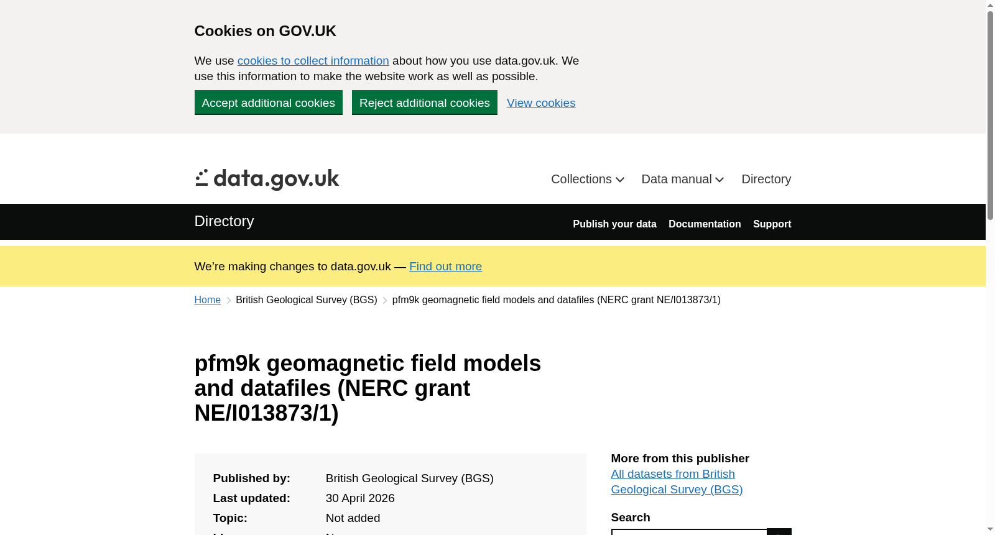Go to Home via the breadcrumb

click(207, 300)
